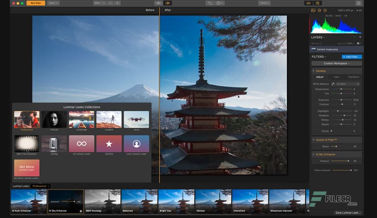Toggle the side panel sliders icon
This screenshot has width=377, height=218.
click(317, 3)
